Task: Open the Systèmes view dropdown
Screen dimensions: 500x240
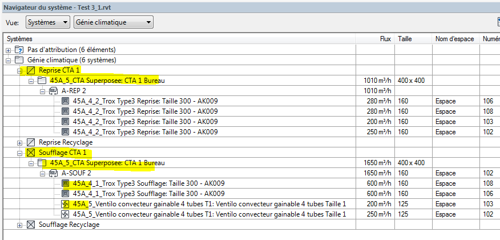Action: pyautogui.click(x=48, y=22)
